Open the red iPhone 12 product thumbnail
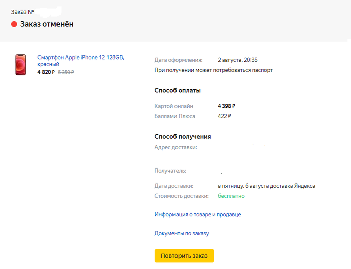 pos(21,65)
